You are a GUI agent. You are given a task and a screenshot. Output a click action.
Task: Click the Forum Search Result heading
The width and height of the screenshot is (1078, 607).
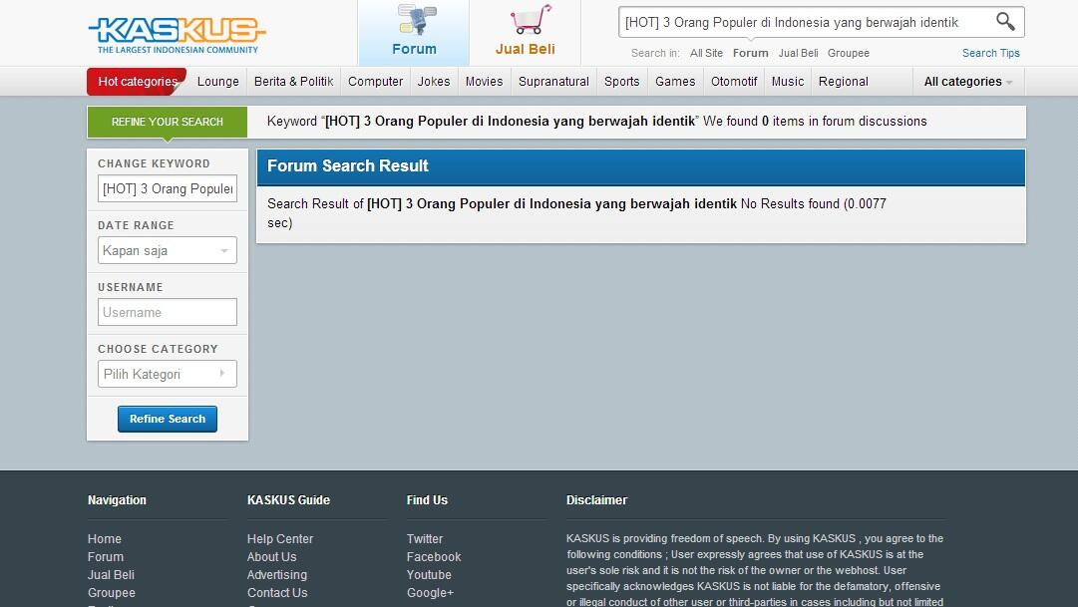347,165
